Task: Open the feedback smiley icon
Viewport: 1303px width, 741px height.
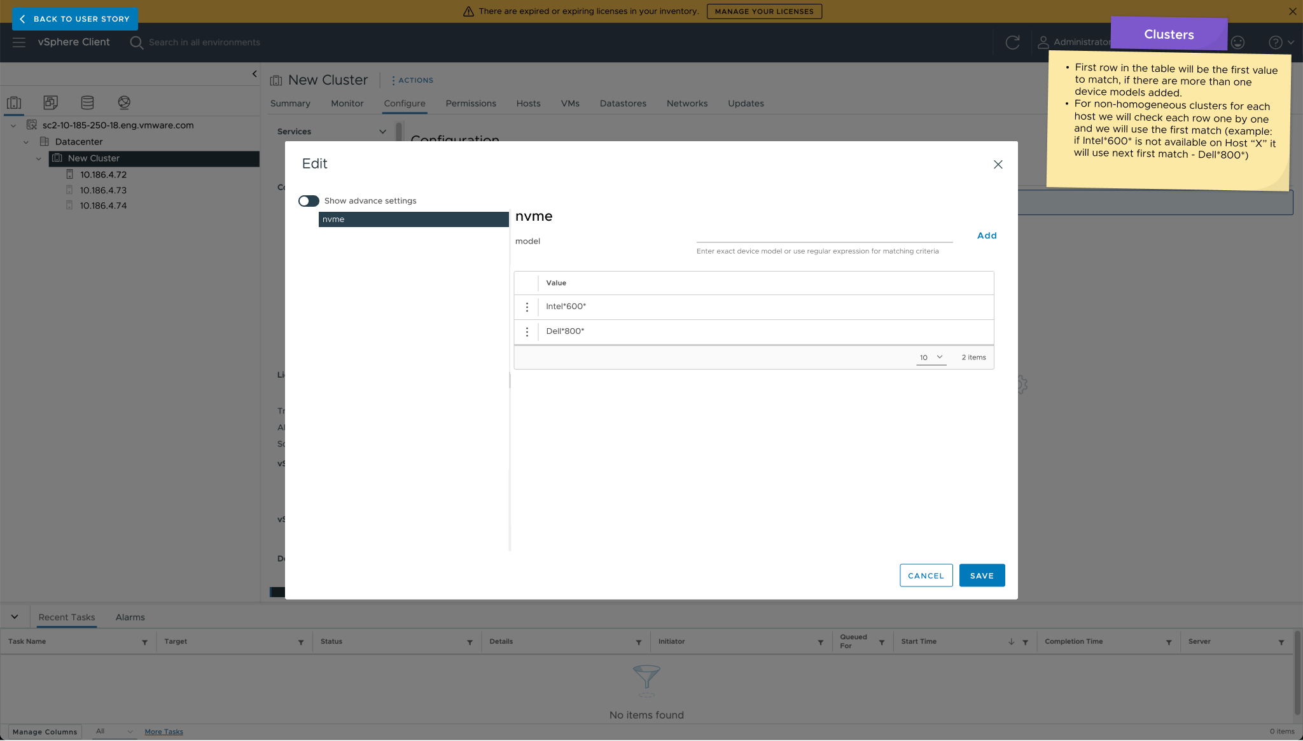Action: pyautogui.click(x=1237, y=42)
